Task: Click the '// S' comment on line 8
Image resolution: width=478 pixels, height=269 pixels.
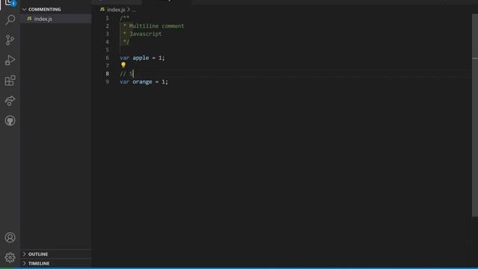Action: pos(126,73)
